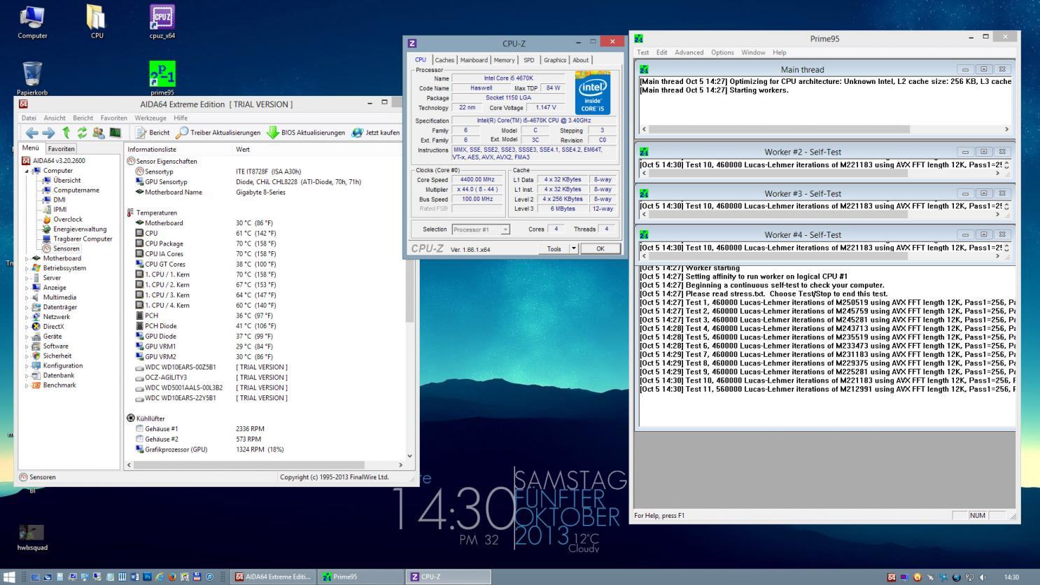The height and width of the screenshot is (585, 1040).
Task: Open the AIDA64 monitor diagnostics toolbar icon
Action: tap(115, 132)
